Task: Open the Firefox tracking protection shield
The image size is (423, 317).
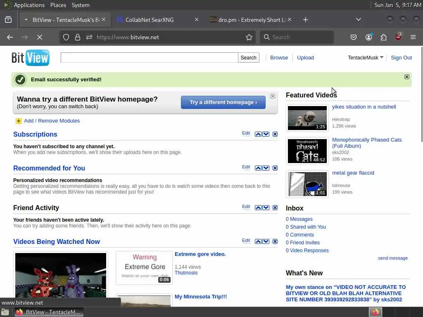Action: [x=66, y=37]
